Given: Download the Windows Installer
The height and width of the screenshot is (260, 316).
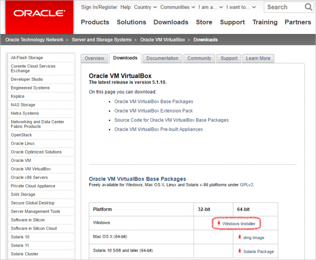Looking at the screenshot, I should (x=238, y=224).
